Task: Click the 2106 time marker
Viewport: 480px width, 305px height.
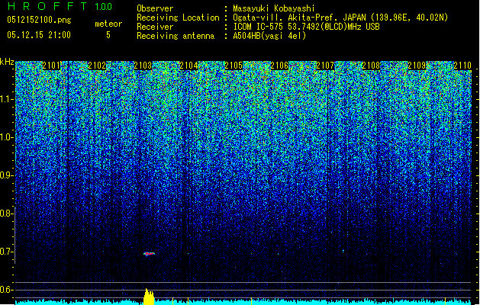Action: [279, 66]
